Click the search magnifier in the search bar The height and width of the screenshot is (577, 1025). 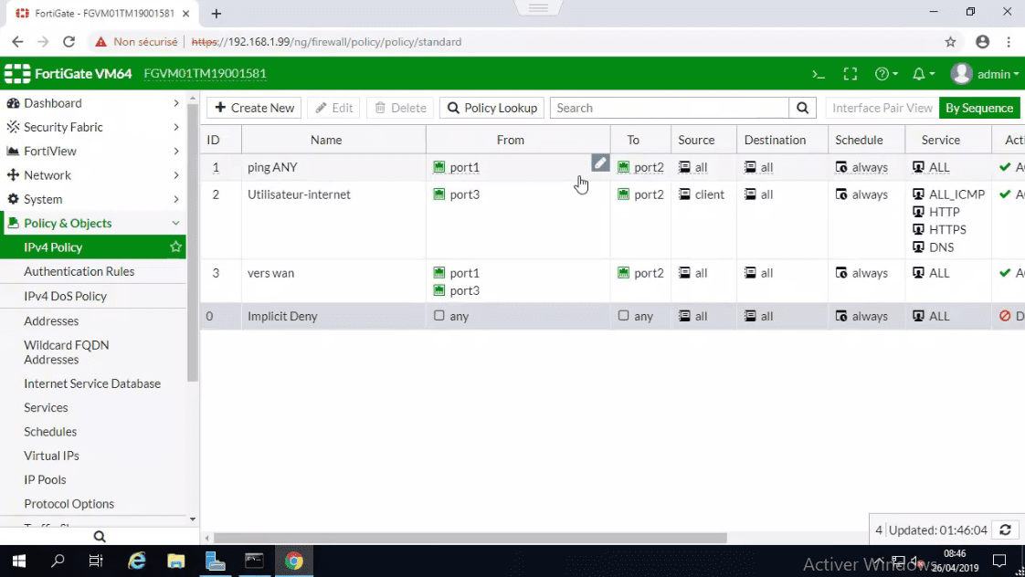coord(802,108)
